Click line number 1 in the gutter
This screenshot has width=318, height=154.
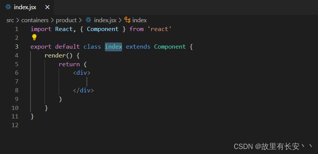pos(16,29)
